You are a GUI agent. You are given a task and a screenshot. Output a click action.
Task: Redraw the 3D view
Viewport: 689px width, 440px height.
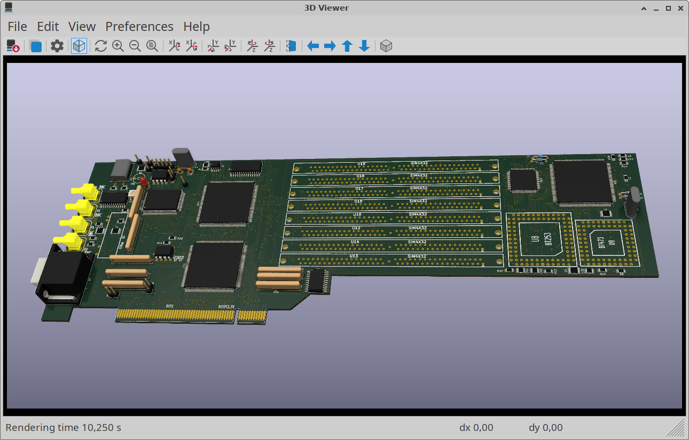pos(101,46)
